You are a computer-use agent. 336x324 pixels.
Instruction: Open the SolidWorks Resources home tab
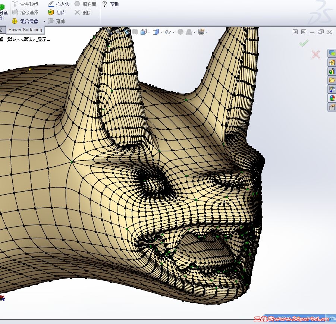pyautogui.click(x=332, y=62)
